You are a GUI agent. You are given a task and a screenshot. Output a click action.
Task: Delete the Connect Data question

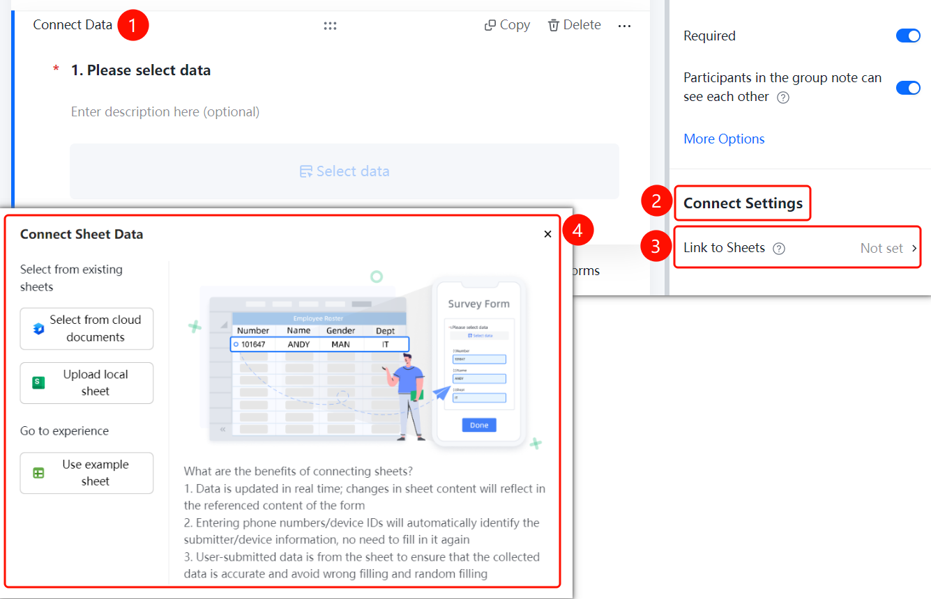[574, 25]
